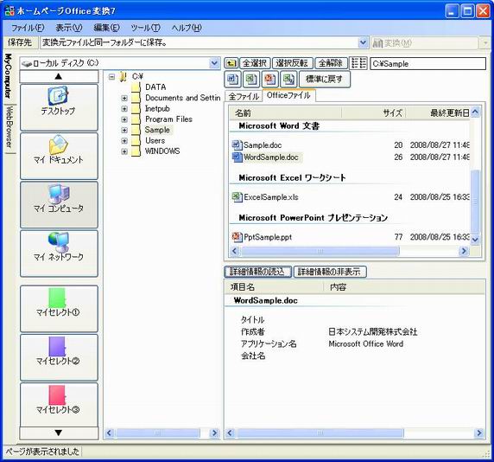Screen dimensions: 494x462
Task: Switch to the 全ファイル tab
Action: 244,96
